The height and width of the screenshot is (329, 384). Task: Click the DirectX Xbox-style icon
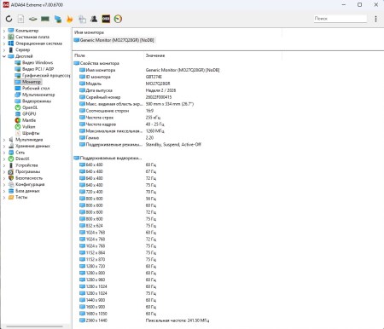point(11,159)
